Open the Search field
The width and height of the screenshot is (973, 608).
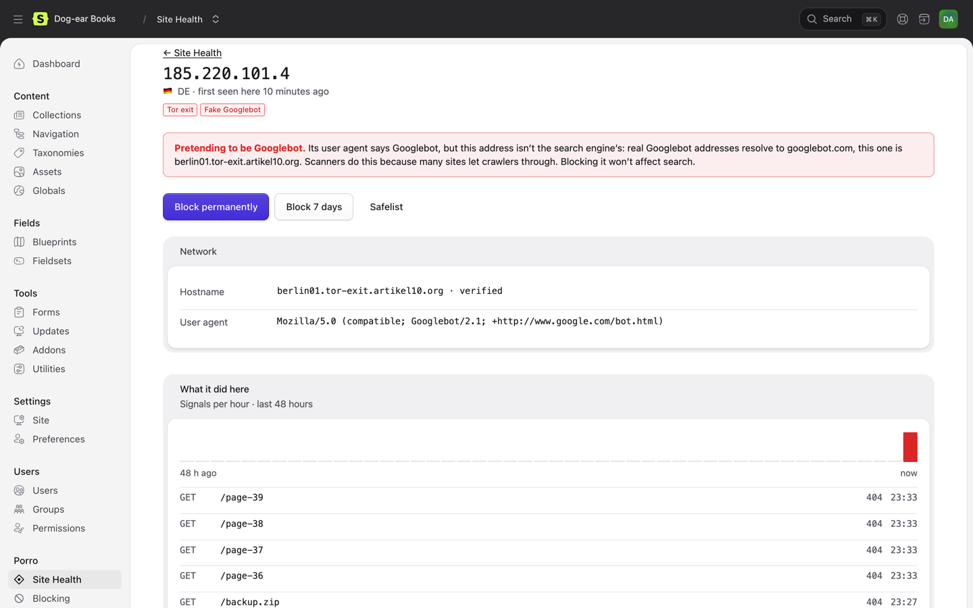point(843,19)
